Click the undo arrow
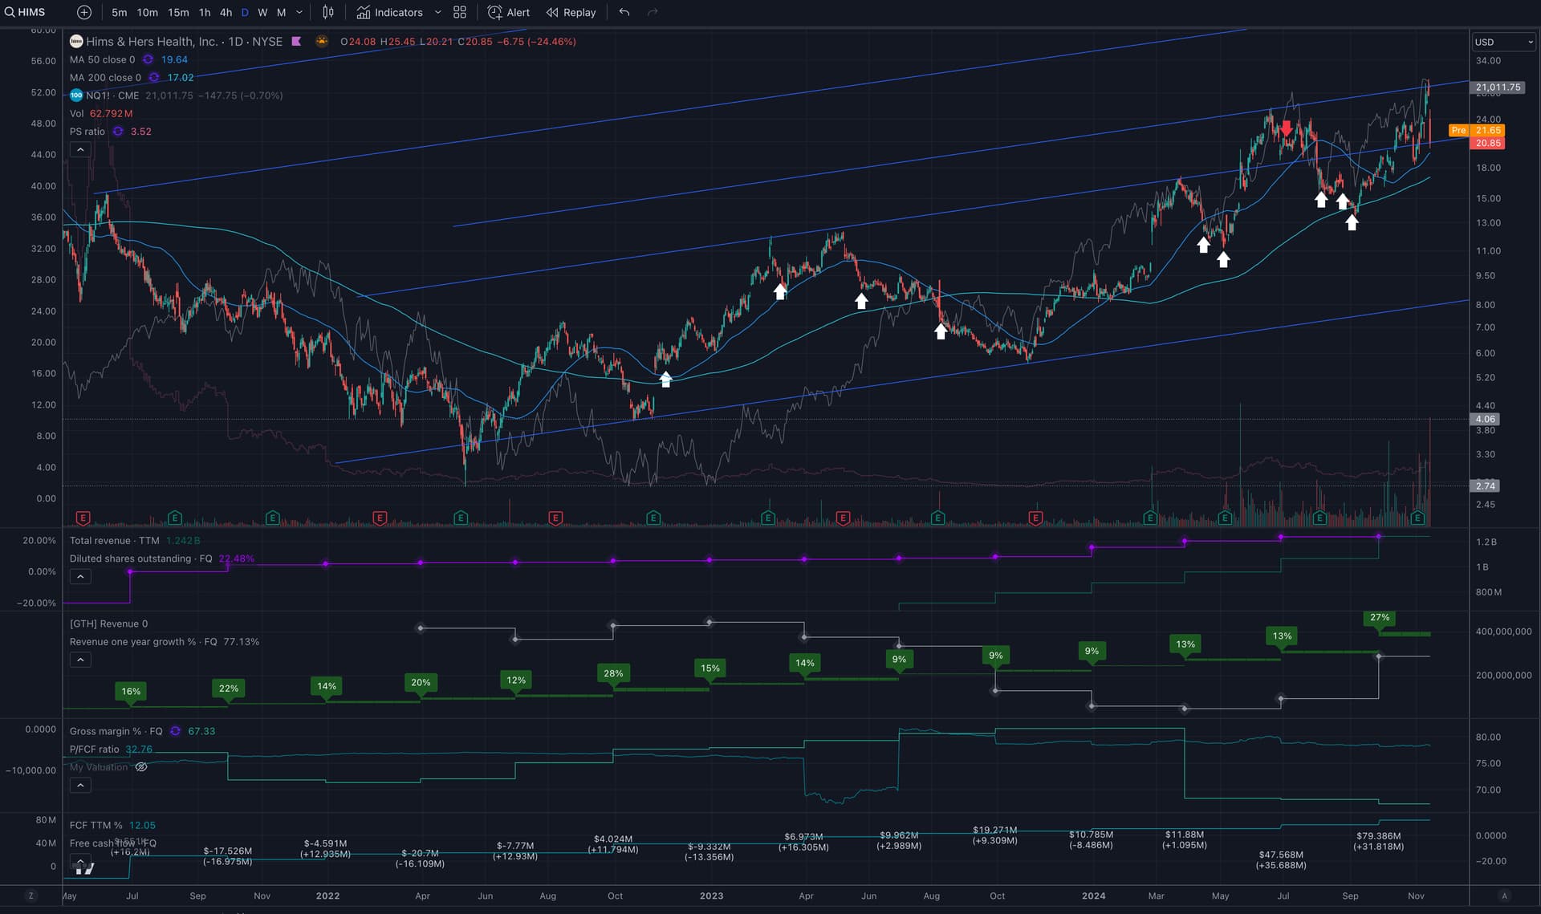Screen dimensions: 1541x914 [624, 12]
